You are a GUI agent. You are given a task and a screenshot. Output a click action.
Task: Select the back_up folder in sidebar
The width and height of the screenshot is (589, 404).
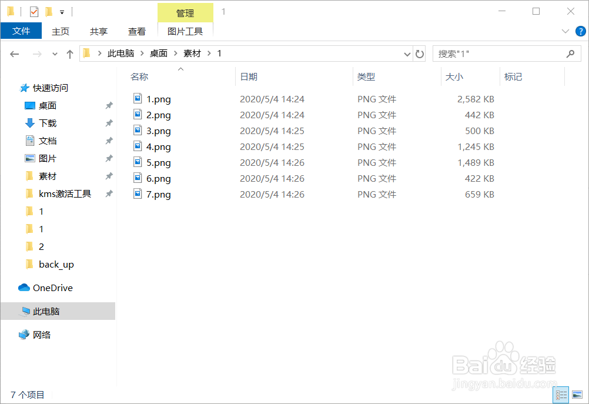(56, 264)
